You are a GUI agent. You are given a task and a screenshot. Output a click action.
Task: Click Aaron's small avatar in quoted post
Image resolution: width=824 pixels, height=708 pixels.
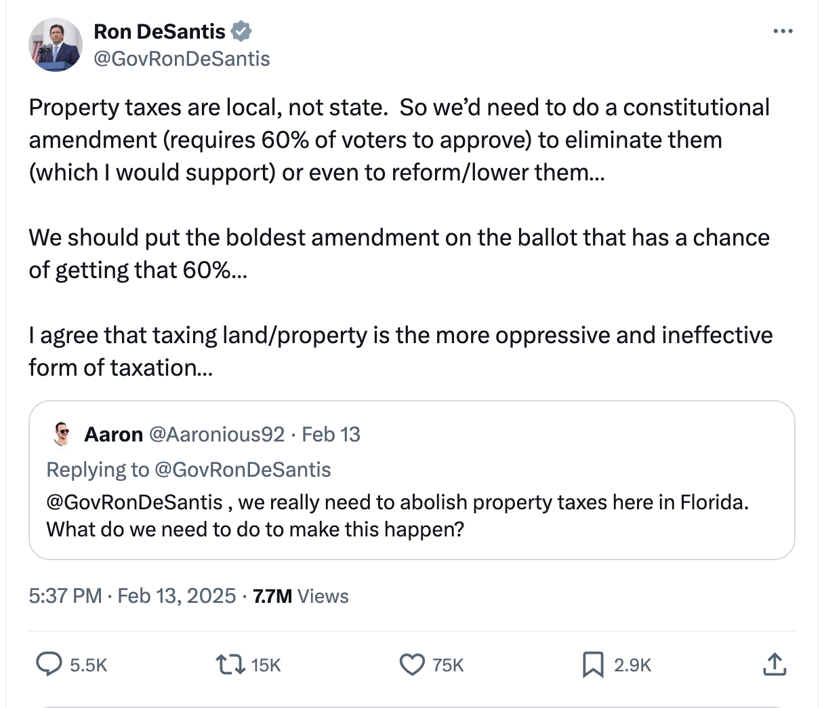pos(62,434)
